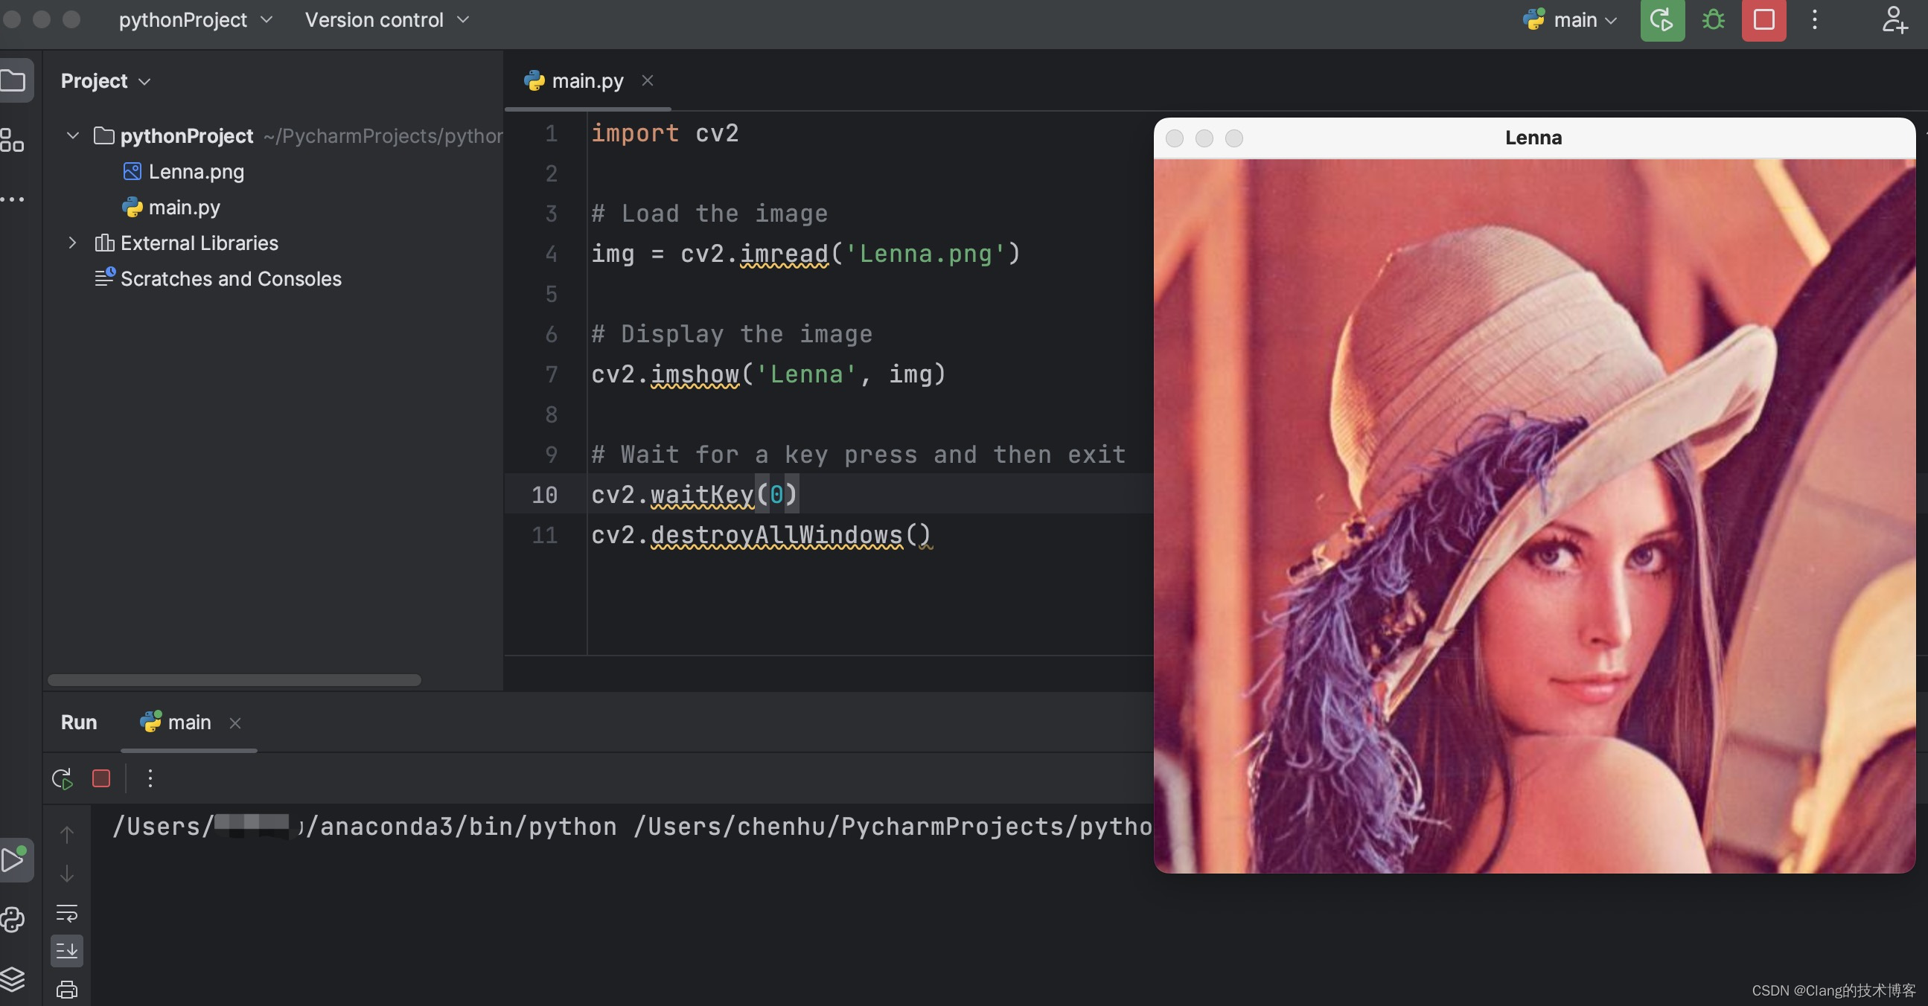This screenshot has width=1928, height=1006.
Task: Click the imread call on line 4
Action: pyautogui.click(x=784, y=254)
